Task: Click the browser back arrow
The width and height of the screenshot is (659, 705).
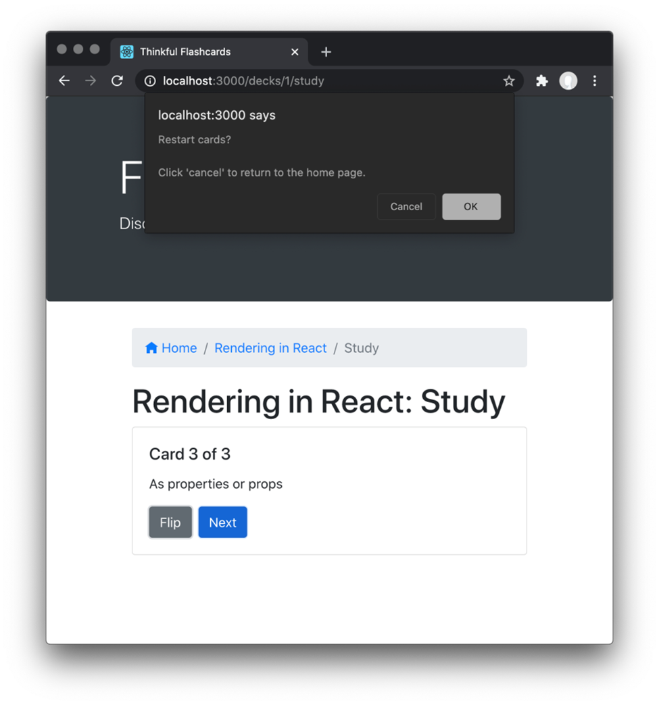Action: tap(64, 80)
